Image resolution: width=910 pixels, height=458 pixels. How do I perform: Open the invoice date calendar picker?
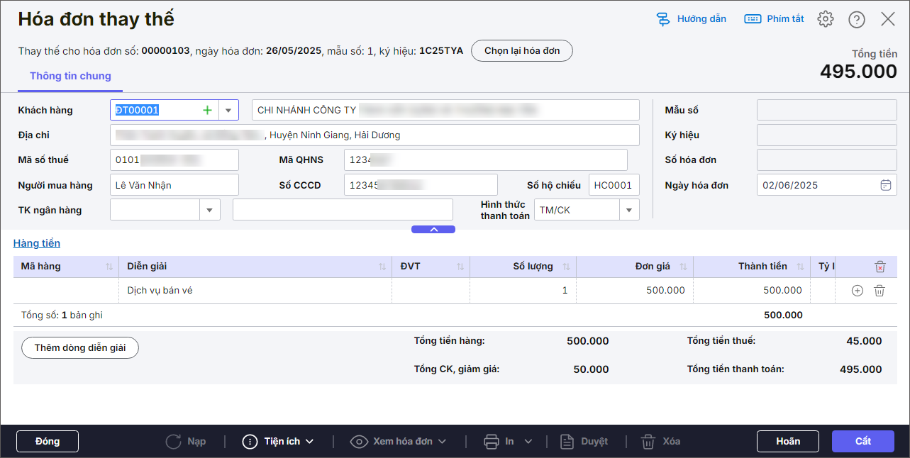point(885,185)
